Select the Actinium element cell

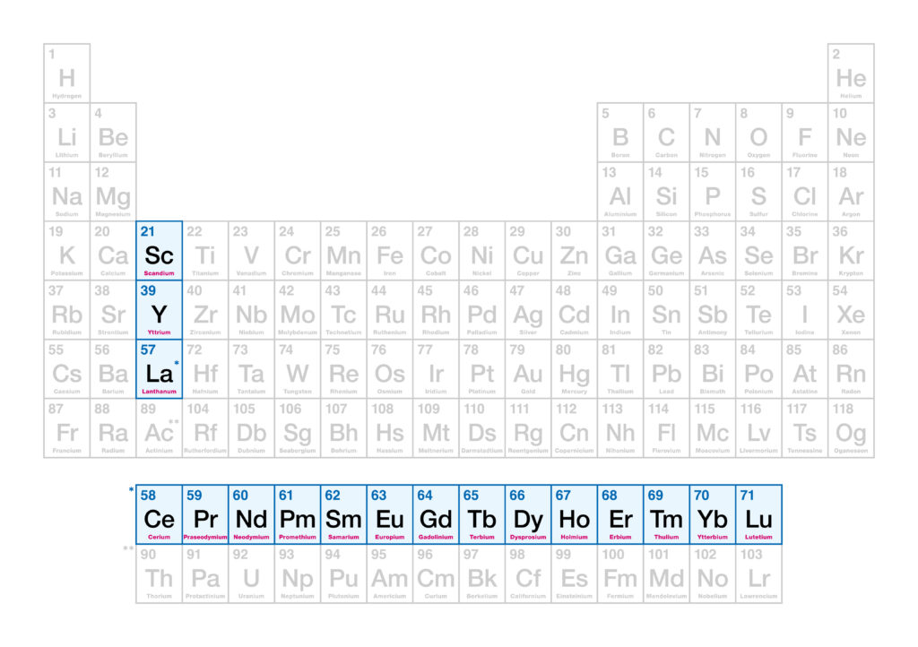point(160,428)
